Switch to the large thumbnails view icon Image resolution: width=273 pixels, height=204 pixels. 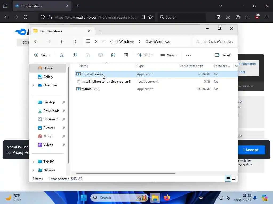point(234,178)
